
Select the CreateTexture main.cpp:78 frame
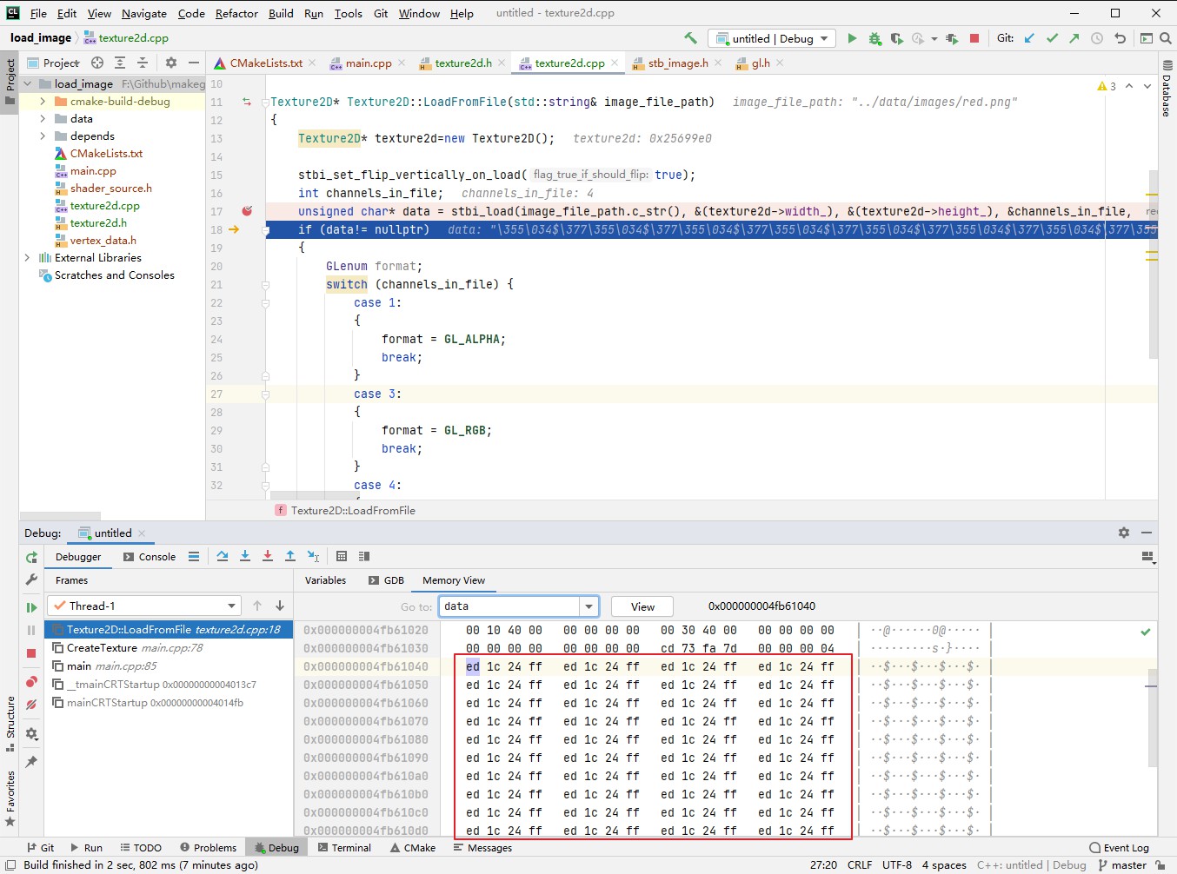[170, 647]
